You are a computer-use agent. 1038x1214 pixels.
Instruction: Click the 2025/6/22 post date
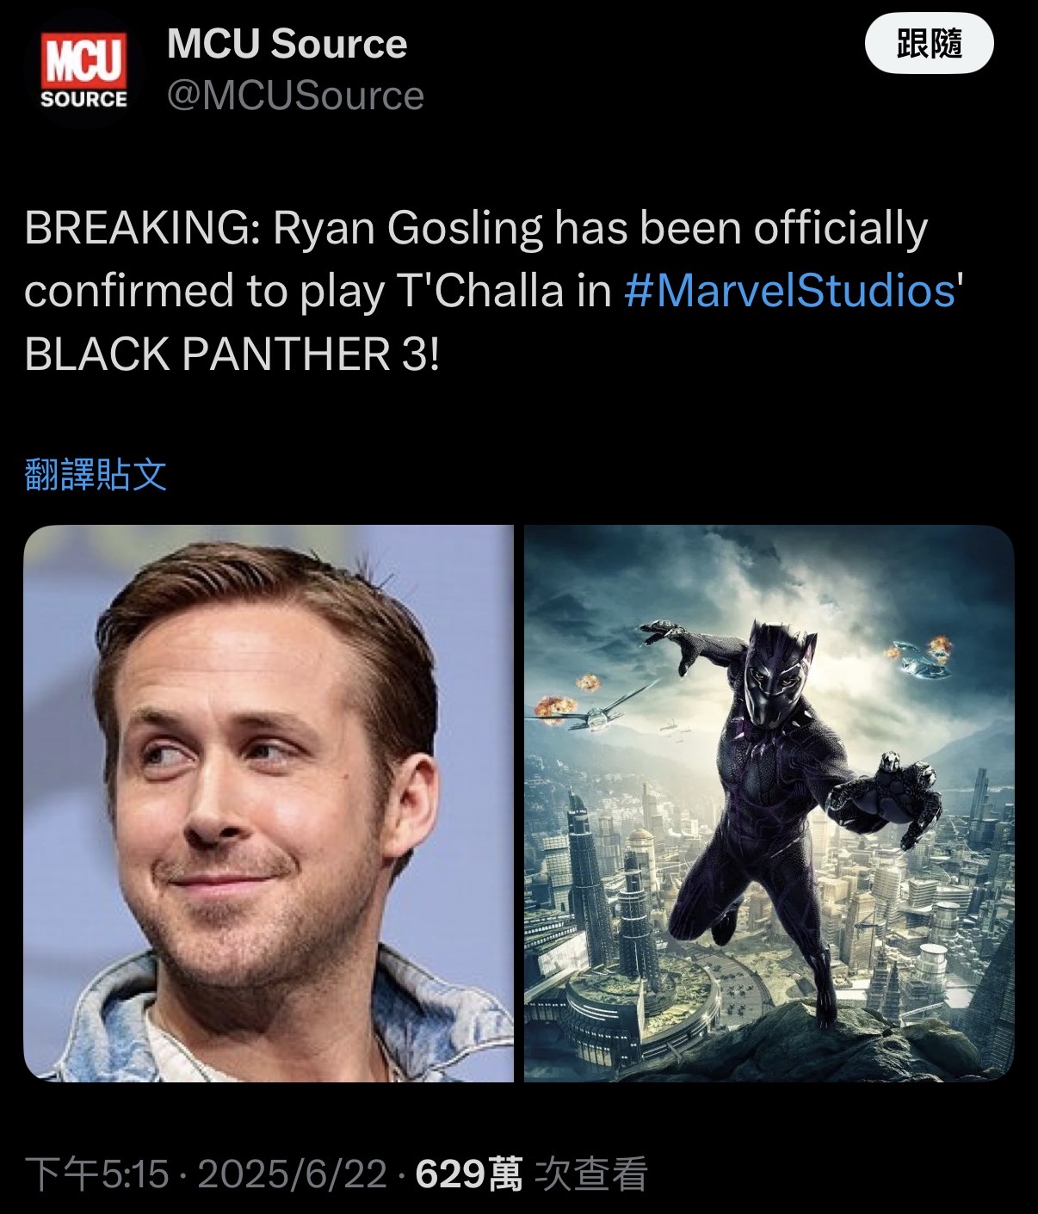tap(292, 1174)
